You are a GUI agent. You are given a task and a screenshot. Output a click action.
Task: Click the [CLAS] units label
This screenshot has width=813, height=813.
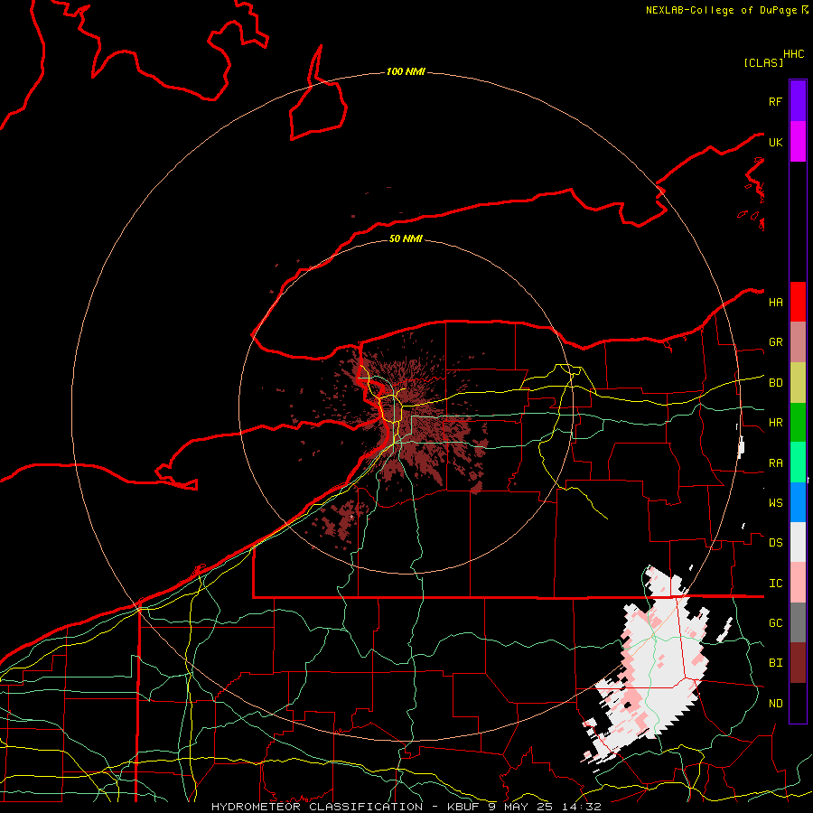[763, 62]
